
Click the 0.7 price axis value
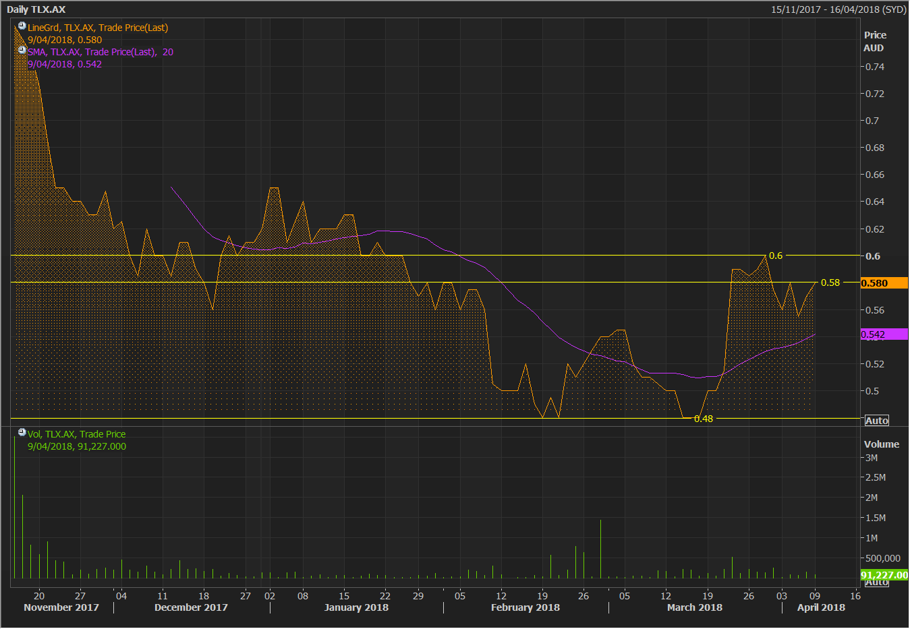click(872, 121)
